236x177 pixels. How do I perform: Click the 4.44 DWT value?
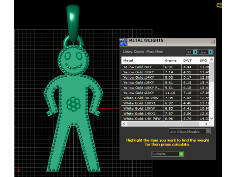pos(187,67)
